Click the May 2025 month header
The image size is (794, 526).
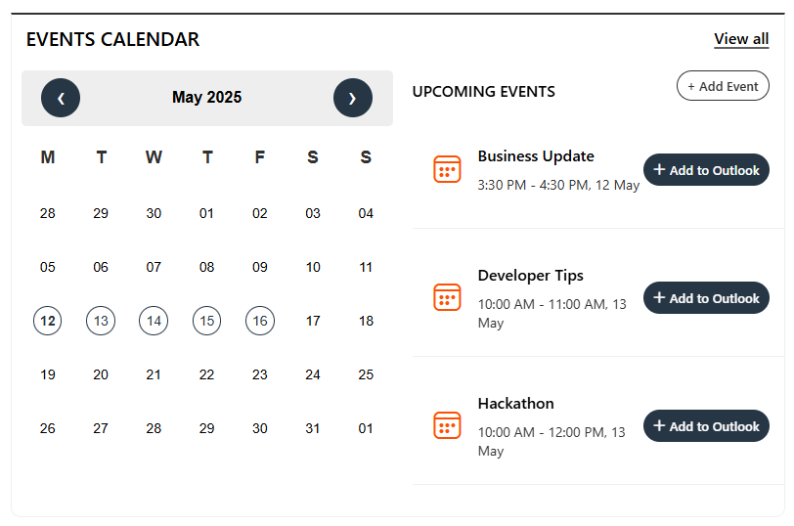point(206,98)
